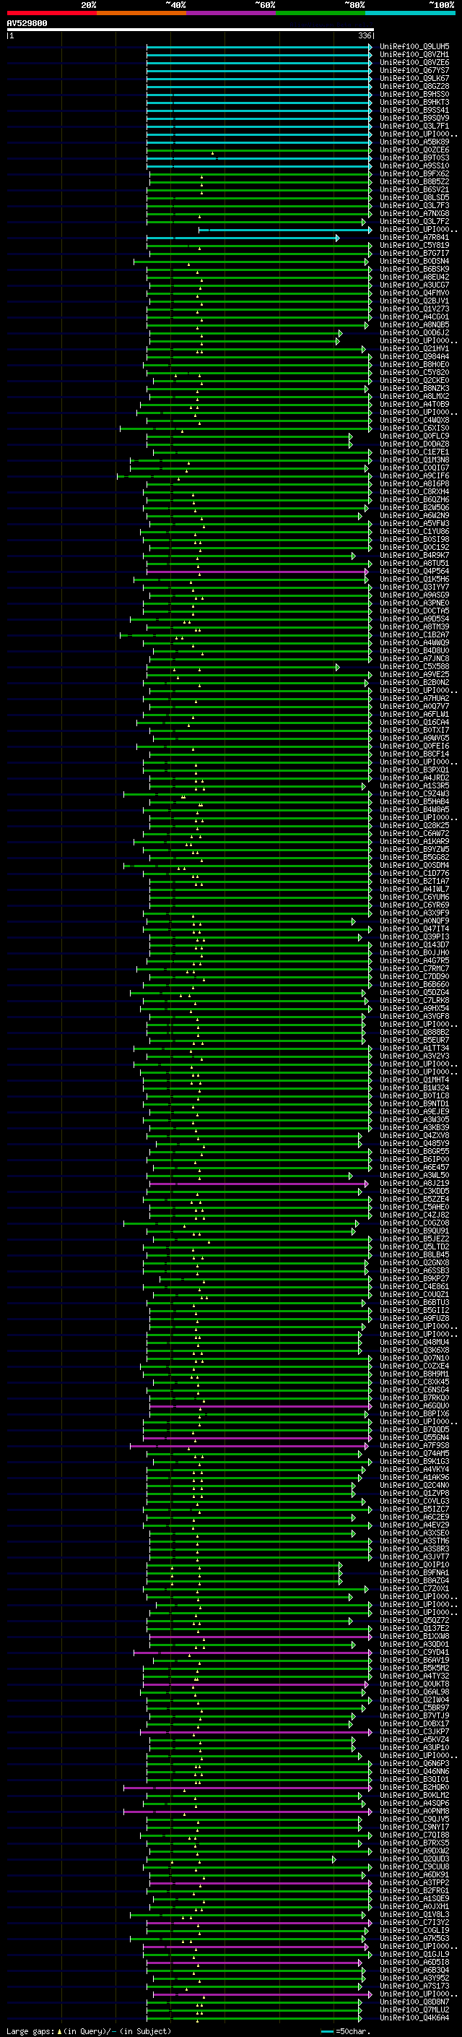This screenshot has height=2037, width=462.
Task: Open the UniRef100_Q8GZ28 hit
Action: [x=414, y=86]
